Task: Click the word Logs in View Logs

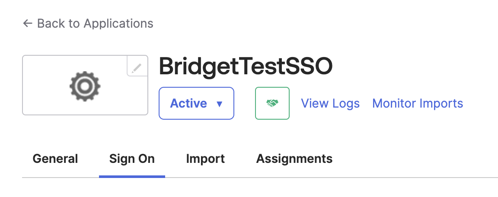Action: click(x=346, y=104)
